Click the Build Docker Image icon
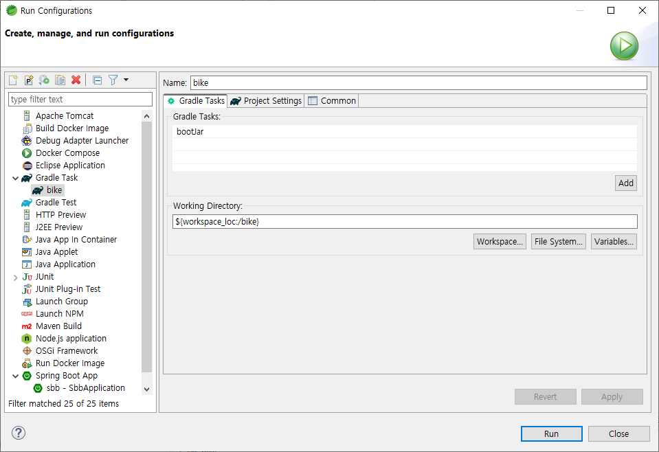659x452 pixels. pyautogui.click(x=27, y=128)
